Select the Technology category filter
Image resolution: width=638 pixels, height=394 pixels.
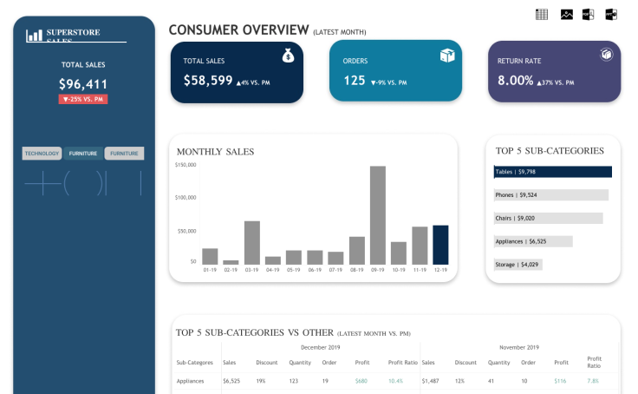(x=42, y=154)
